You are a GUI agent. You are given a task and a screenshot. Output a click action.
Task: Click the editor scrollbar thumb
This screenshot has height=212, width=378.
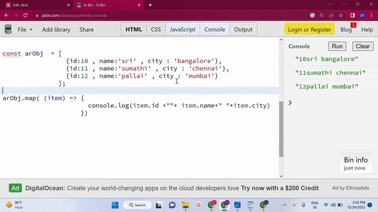pyautogui.click(x=281, y=129)
